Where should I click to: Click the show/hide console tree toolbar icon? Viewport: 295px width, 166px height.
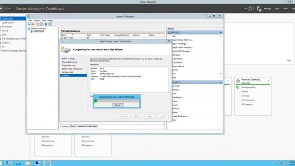tap(41, 24)
